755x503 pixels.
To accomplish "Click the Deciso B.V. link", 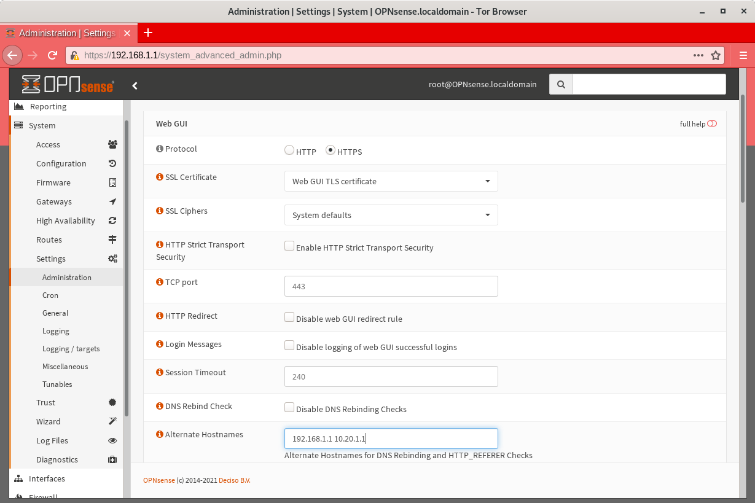I will tap(234, 480).
